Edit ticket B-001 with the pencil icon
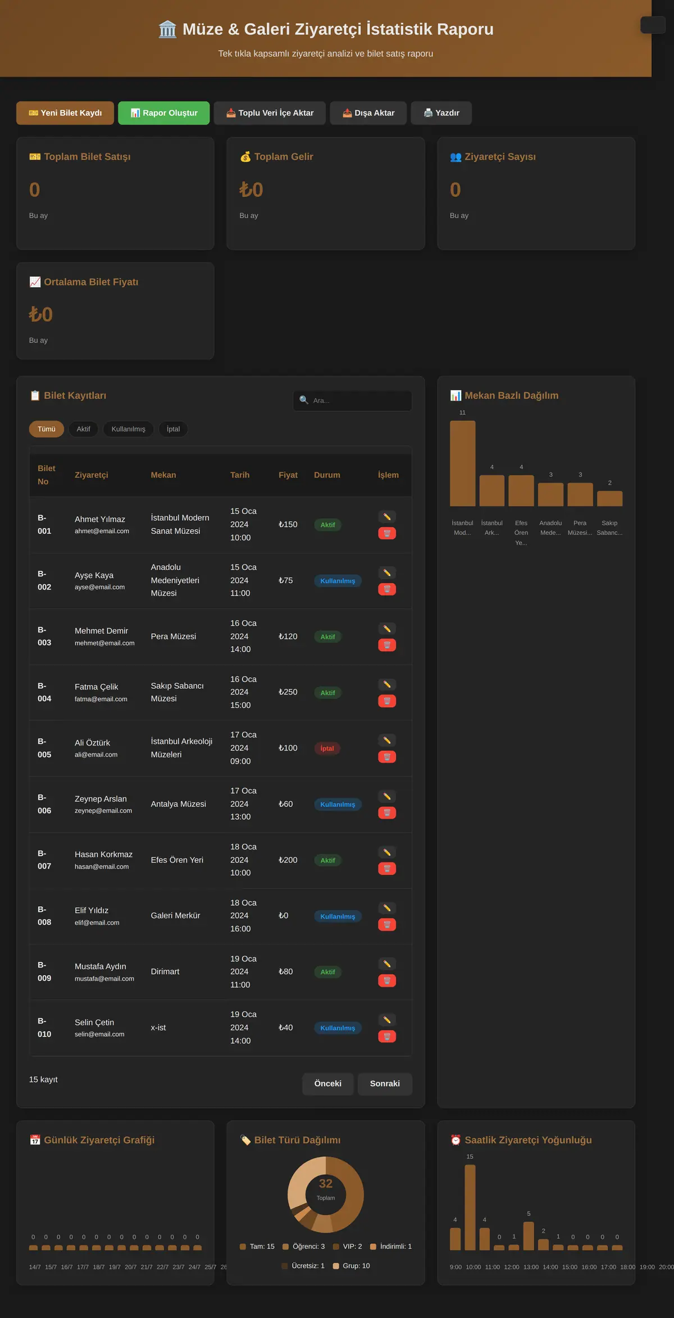The width and height of the screenshot is (674, 1318). [x=387, y=516]
